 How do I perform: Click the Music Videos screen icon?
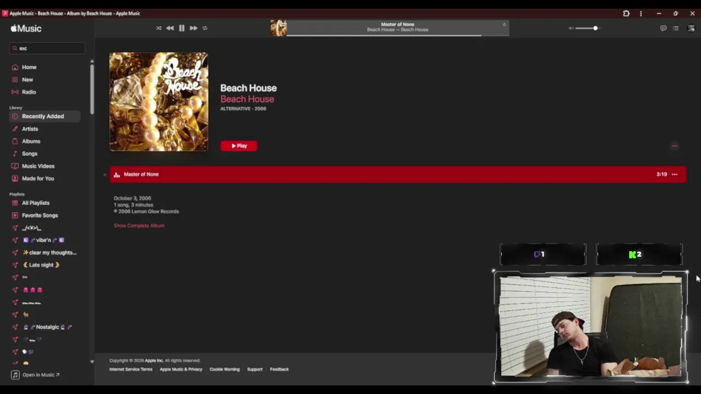tap(15, 166)
